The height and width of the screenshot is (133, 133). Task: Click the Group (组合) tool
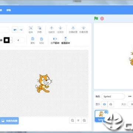[x=31, y=30]
